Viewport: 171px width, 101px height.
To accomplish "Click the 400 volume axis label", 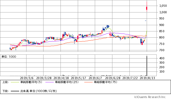I will tap(162, 58).
